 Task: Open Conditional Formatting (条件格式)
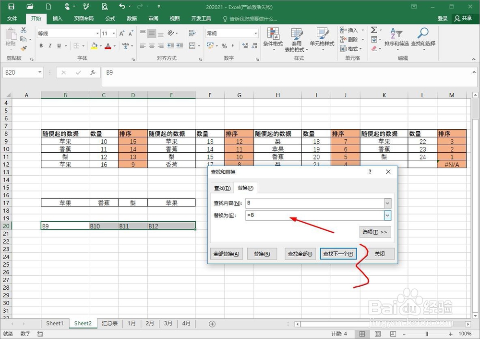click(x=273, y=39)
